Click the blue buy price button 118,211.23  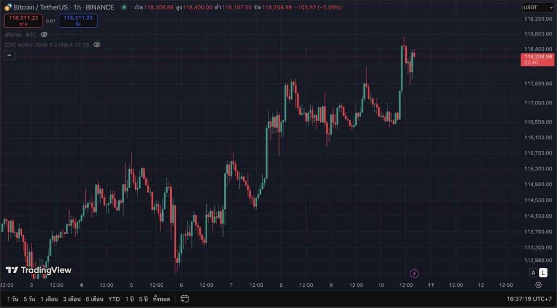click(x=78, y=21)
